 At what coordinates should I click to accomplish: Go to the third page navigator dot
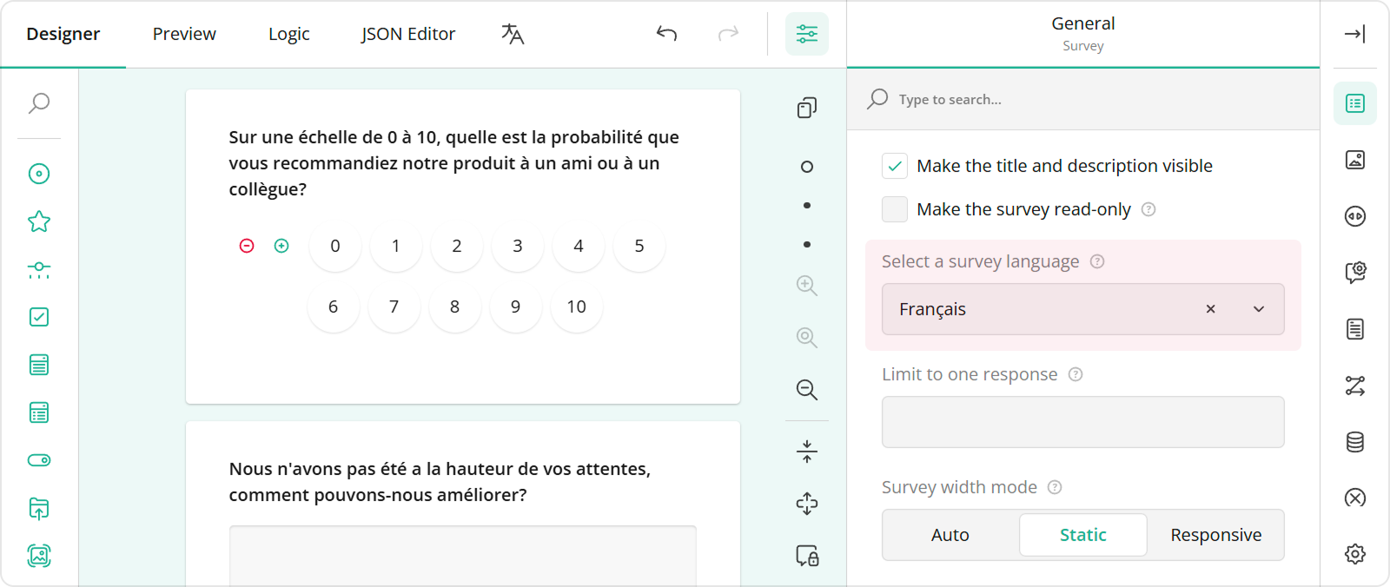point(807,245)
